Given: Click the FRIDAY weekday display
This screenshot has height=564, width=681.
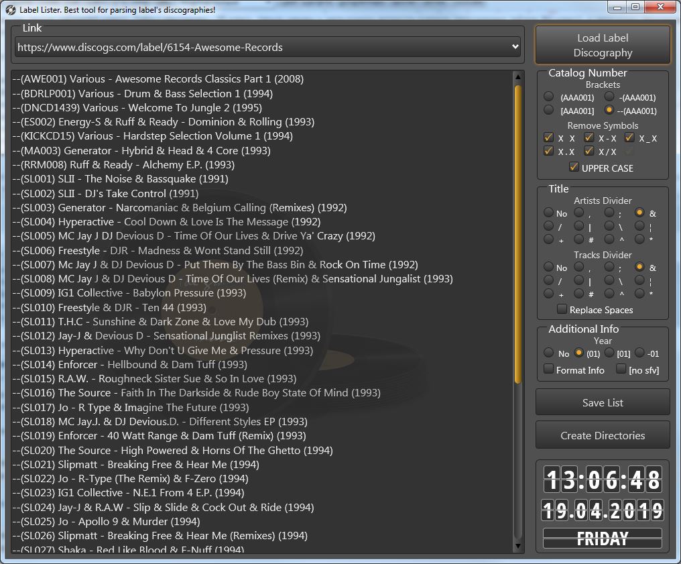Looking at the screenshot, I should pos(603,539).
